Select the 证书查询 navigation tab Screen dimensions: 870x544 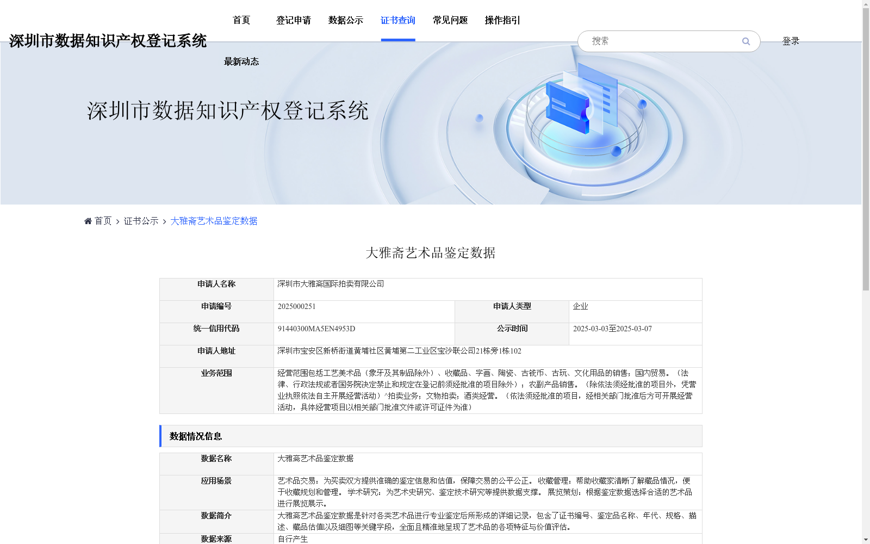tap(398, 20)
